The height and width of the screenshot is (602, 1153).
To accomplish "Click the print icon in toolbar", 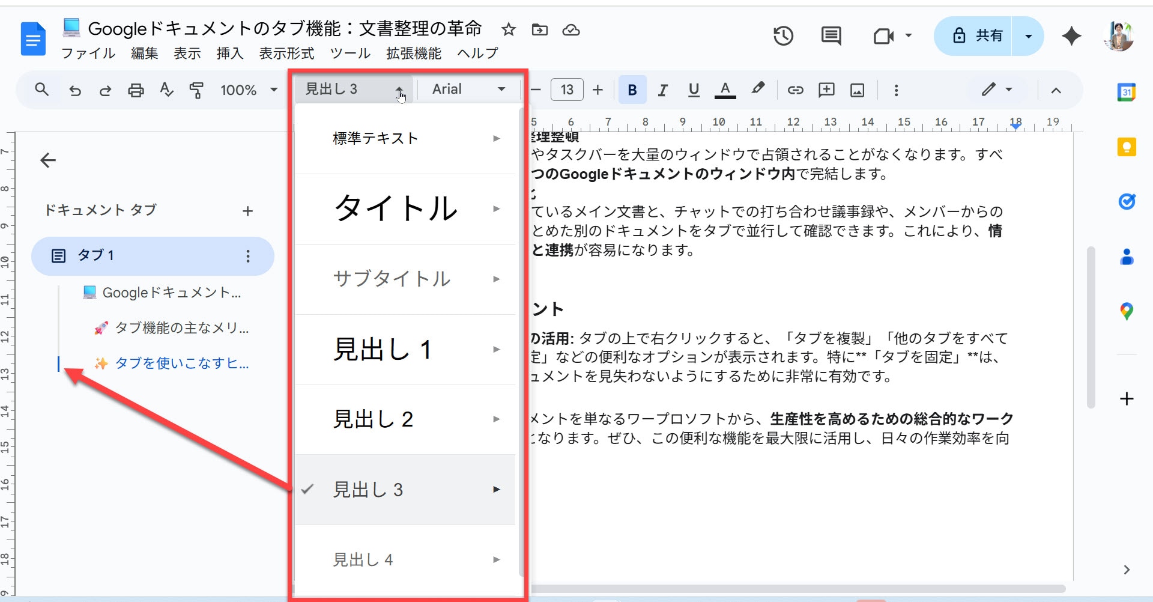I will (x=136, y=90).
